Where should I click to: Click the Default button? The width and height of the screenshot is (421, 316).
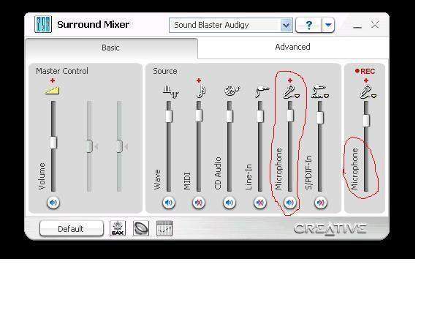(71, 229)
